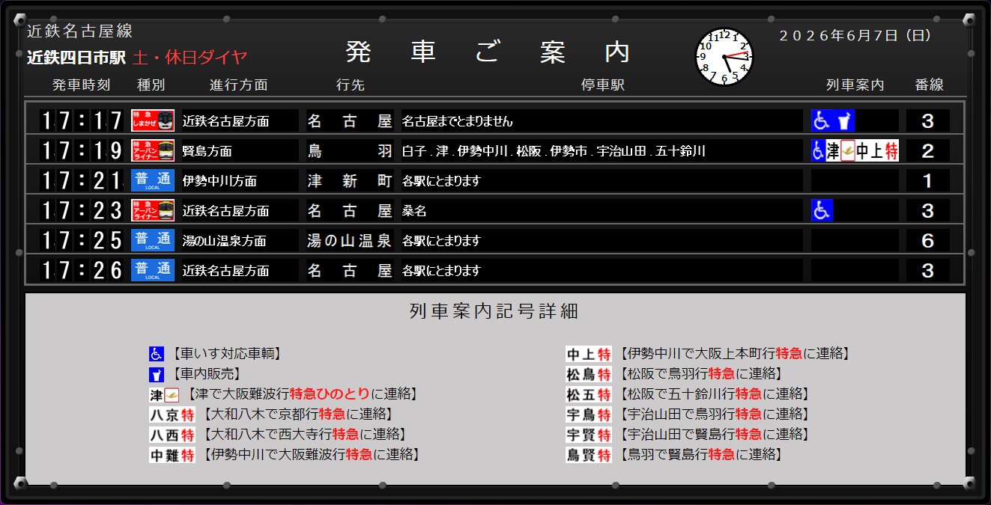Click the onboard sales cup icon at 17:17
991x505 pixels.
tap(844, 120)
